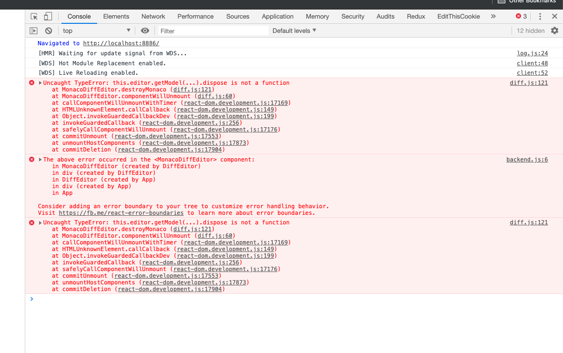This screenshot has height=353, width=563.
Task: Switch to the Elements tab
Action: [x=116, y=17]
